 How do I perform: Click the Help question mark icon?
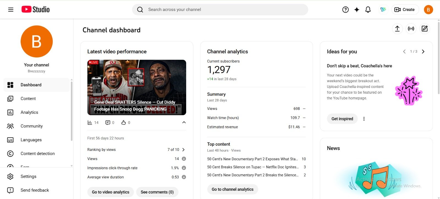click(345, 10)
